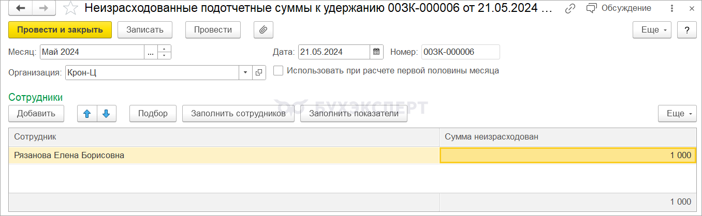Move employee row down with arrow
This screenshot has width=702, height=216.
point(106,114)
